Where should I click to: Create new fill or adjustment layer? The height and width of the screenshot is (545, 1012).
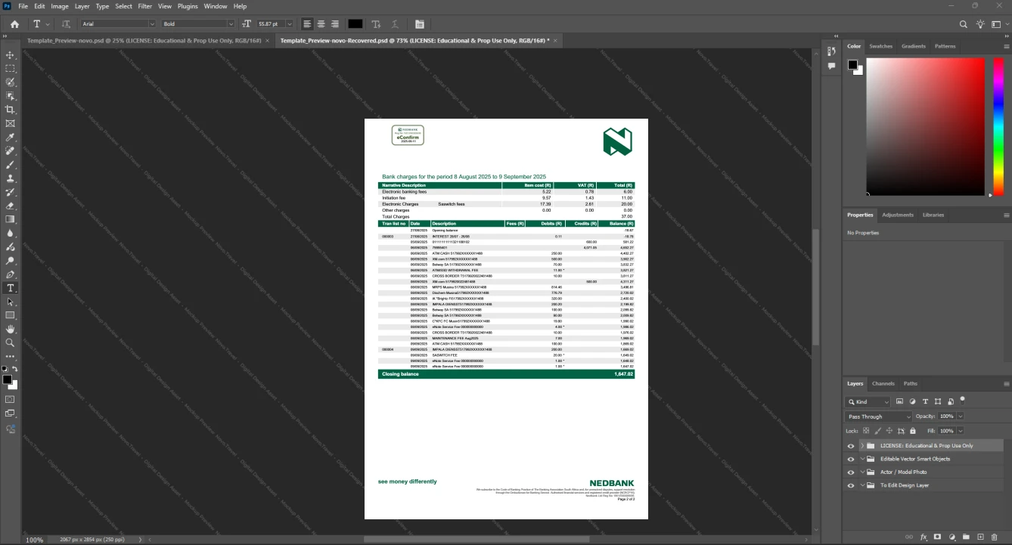click(x=952, y=537)
